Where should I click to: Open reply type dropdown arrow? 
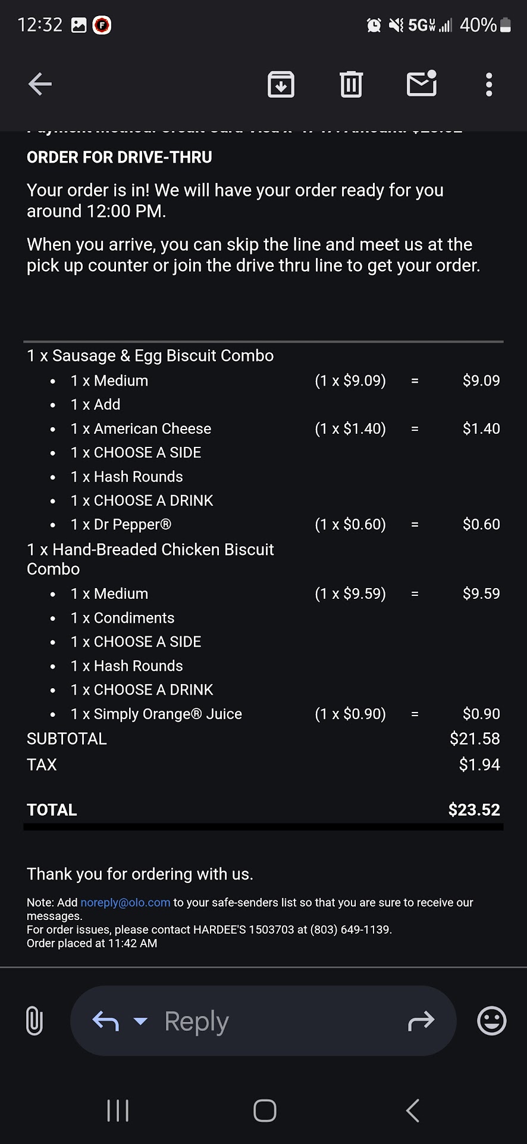tap(141, 1021)
